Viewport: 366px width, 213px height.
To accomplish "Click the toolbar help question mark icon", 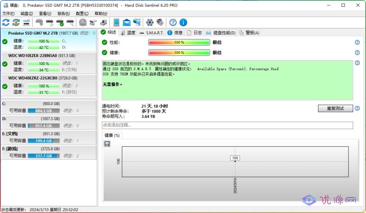I will [173, 22].
